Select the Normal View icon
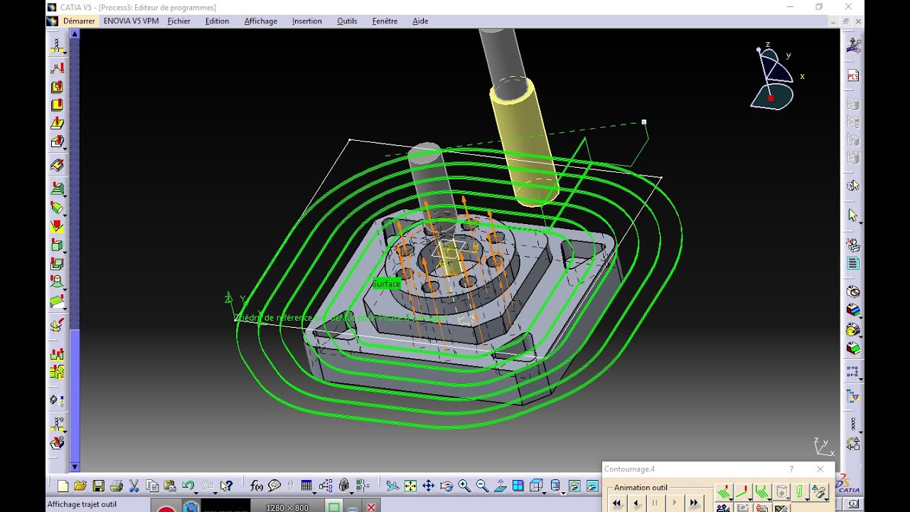The width and height of the screenshot is (910, 512). click(500, 486)
